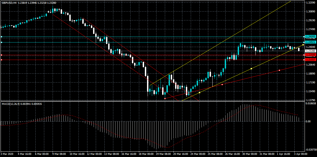Click the 1.32590 price axis value

click(x=311, y=3)
